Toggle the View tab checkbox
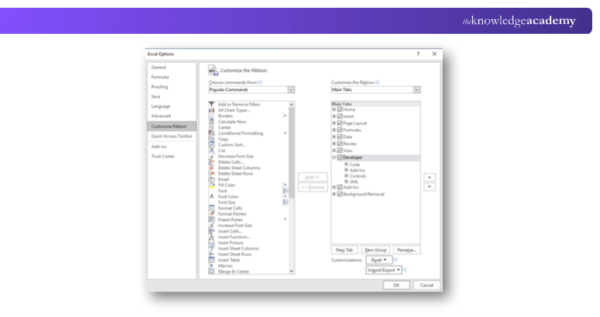 [340, 151]
